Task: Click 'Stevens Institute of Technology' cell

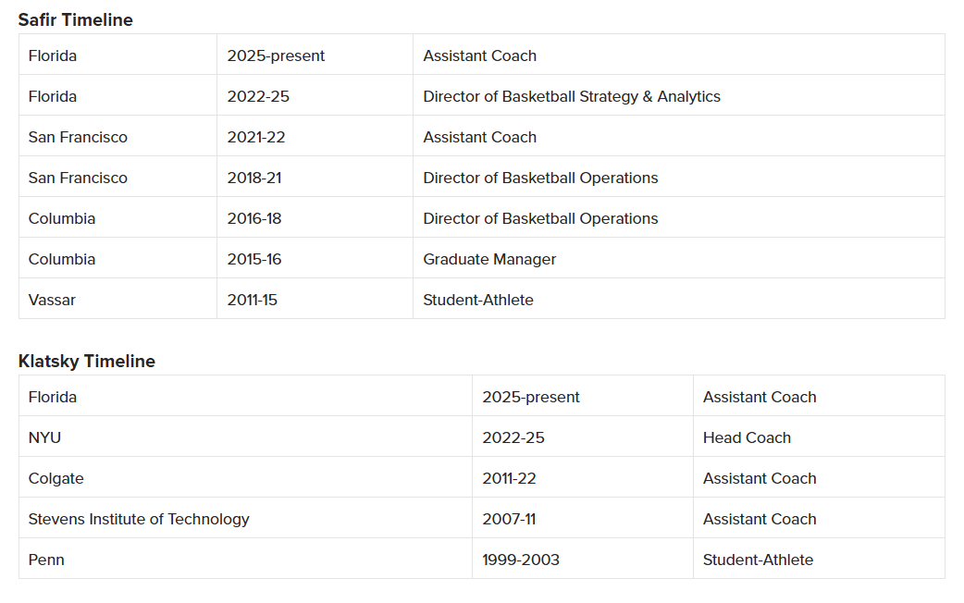Action: [x=139, y=519]
